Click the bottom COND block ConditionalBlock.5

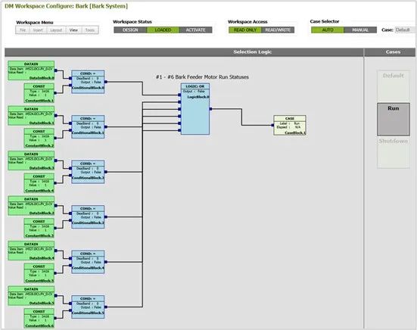tap(88, 307)
